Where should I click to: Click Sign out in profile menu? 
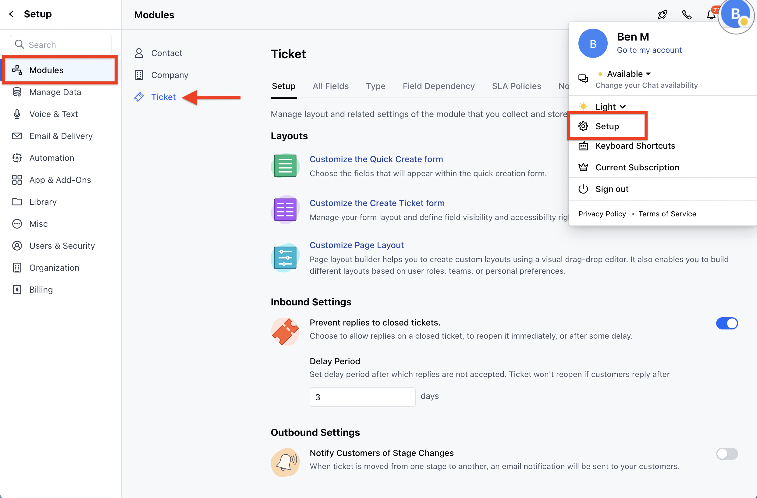tap(612, 189)
